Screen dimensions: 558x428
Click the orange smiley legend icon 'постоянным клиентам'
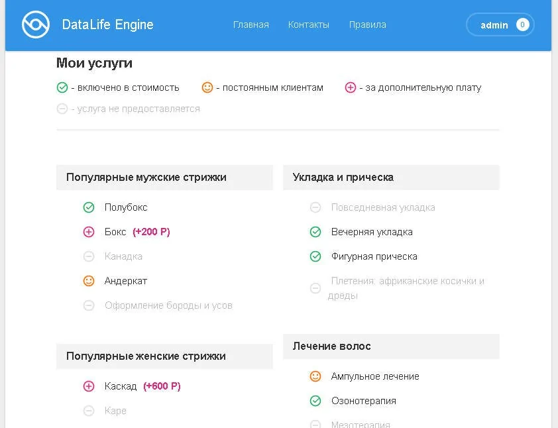[x=207, y=87]
